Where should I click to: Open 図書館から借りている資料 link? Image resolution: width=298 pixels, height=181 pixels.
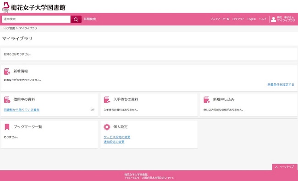click(x=22, y=110)
